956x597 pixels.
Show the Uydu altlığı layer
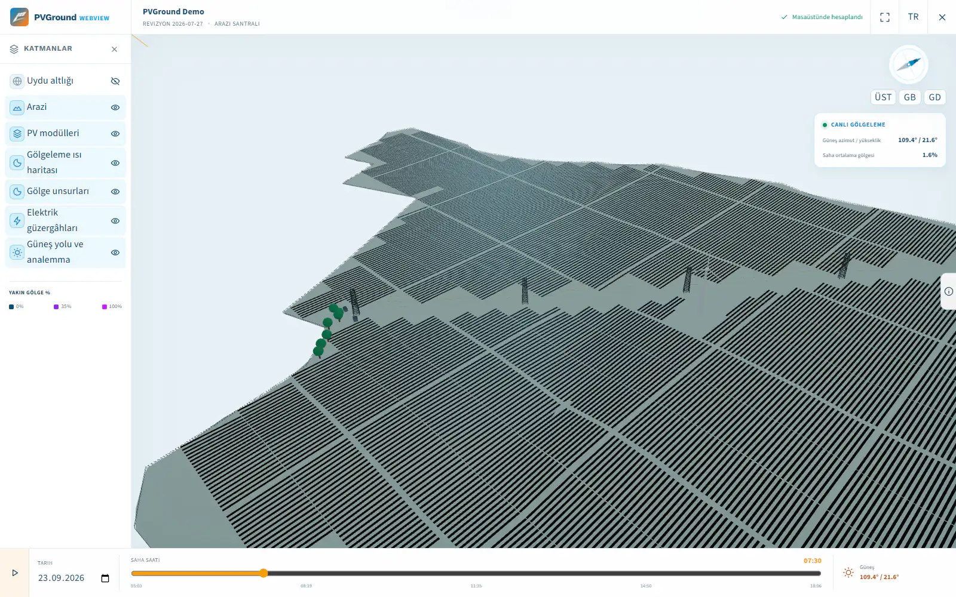pyautogui.click(x=115, y=81)
